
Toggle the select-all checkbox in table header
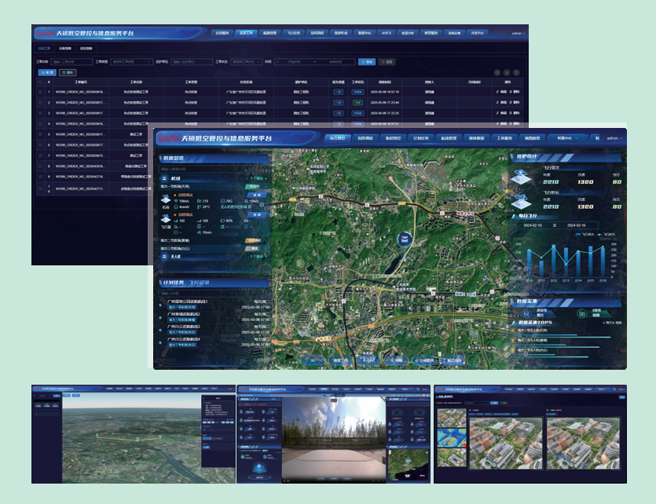[x=40, y=81]
